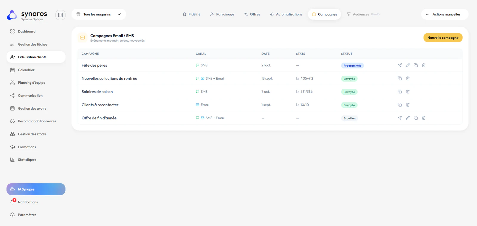
Task: Select Fidélisation clients in sidebar
Action: 36,57
